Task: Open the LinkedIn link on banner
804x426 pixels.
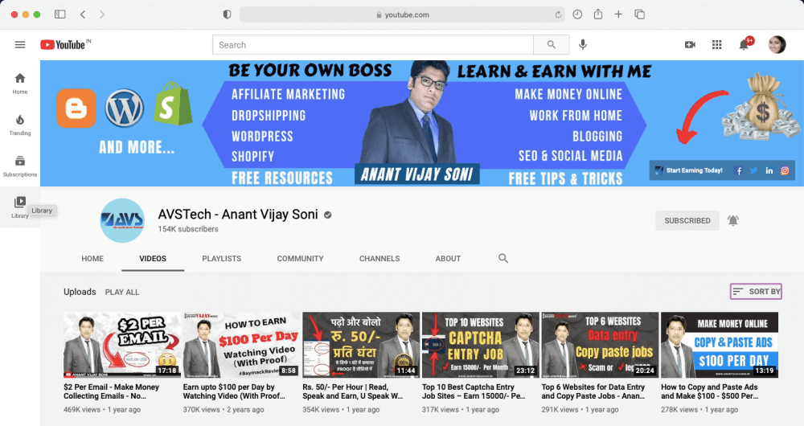Action: [769, 170]
